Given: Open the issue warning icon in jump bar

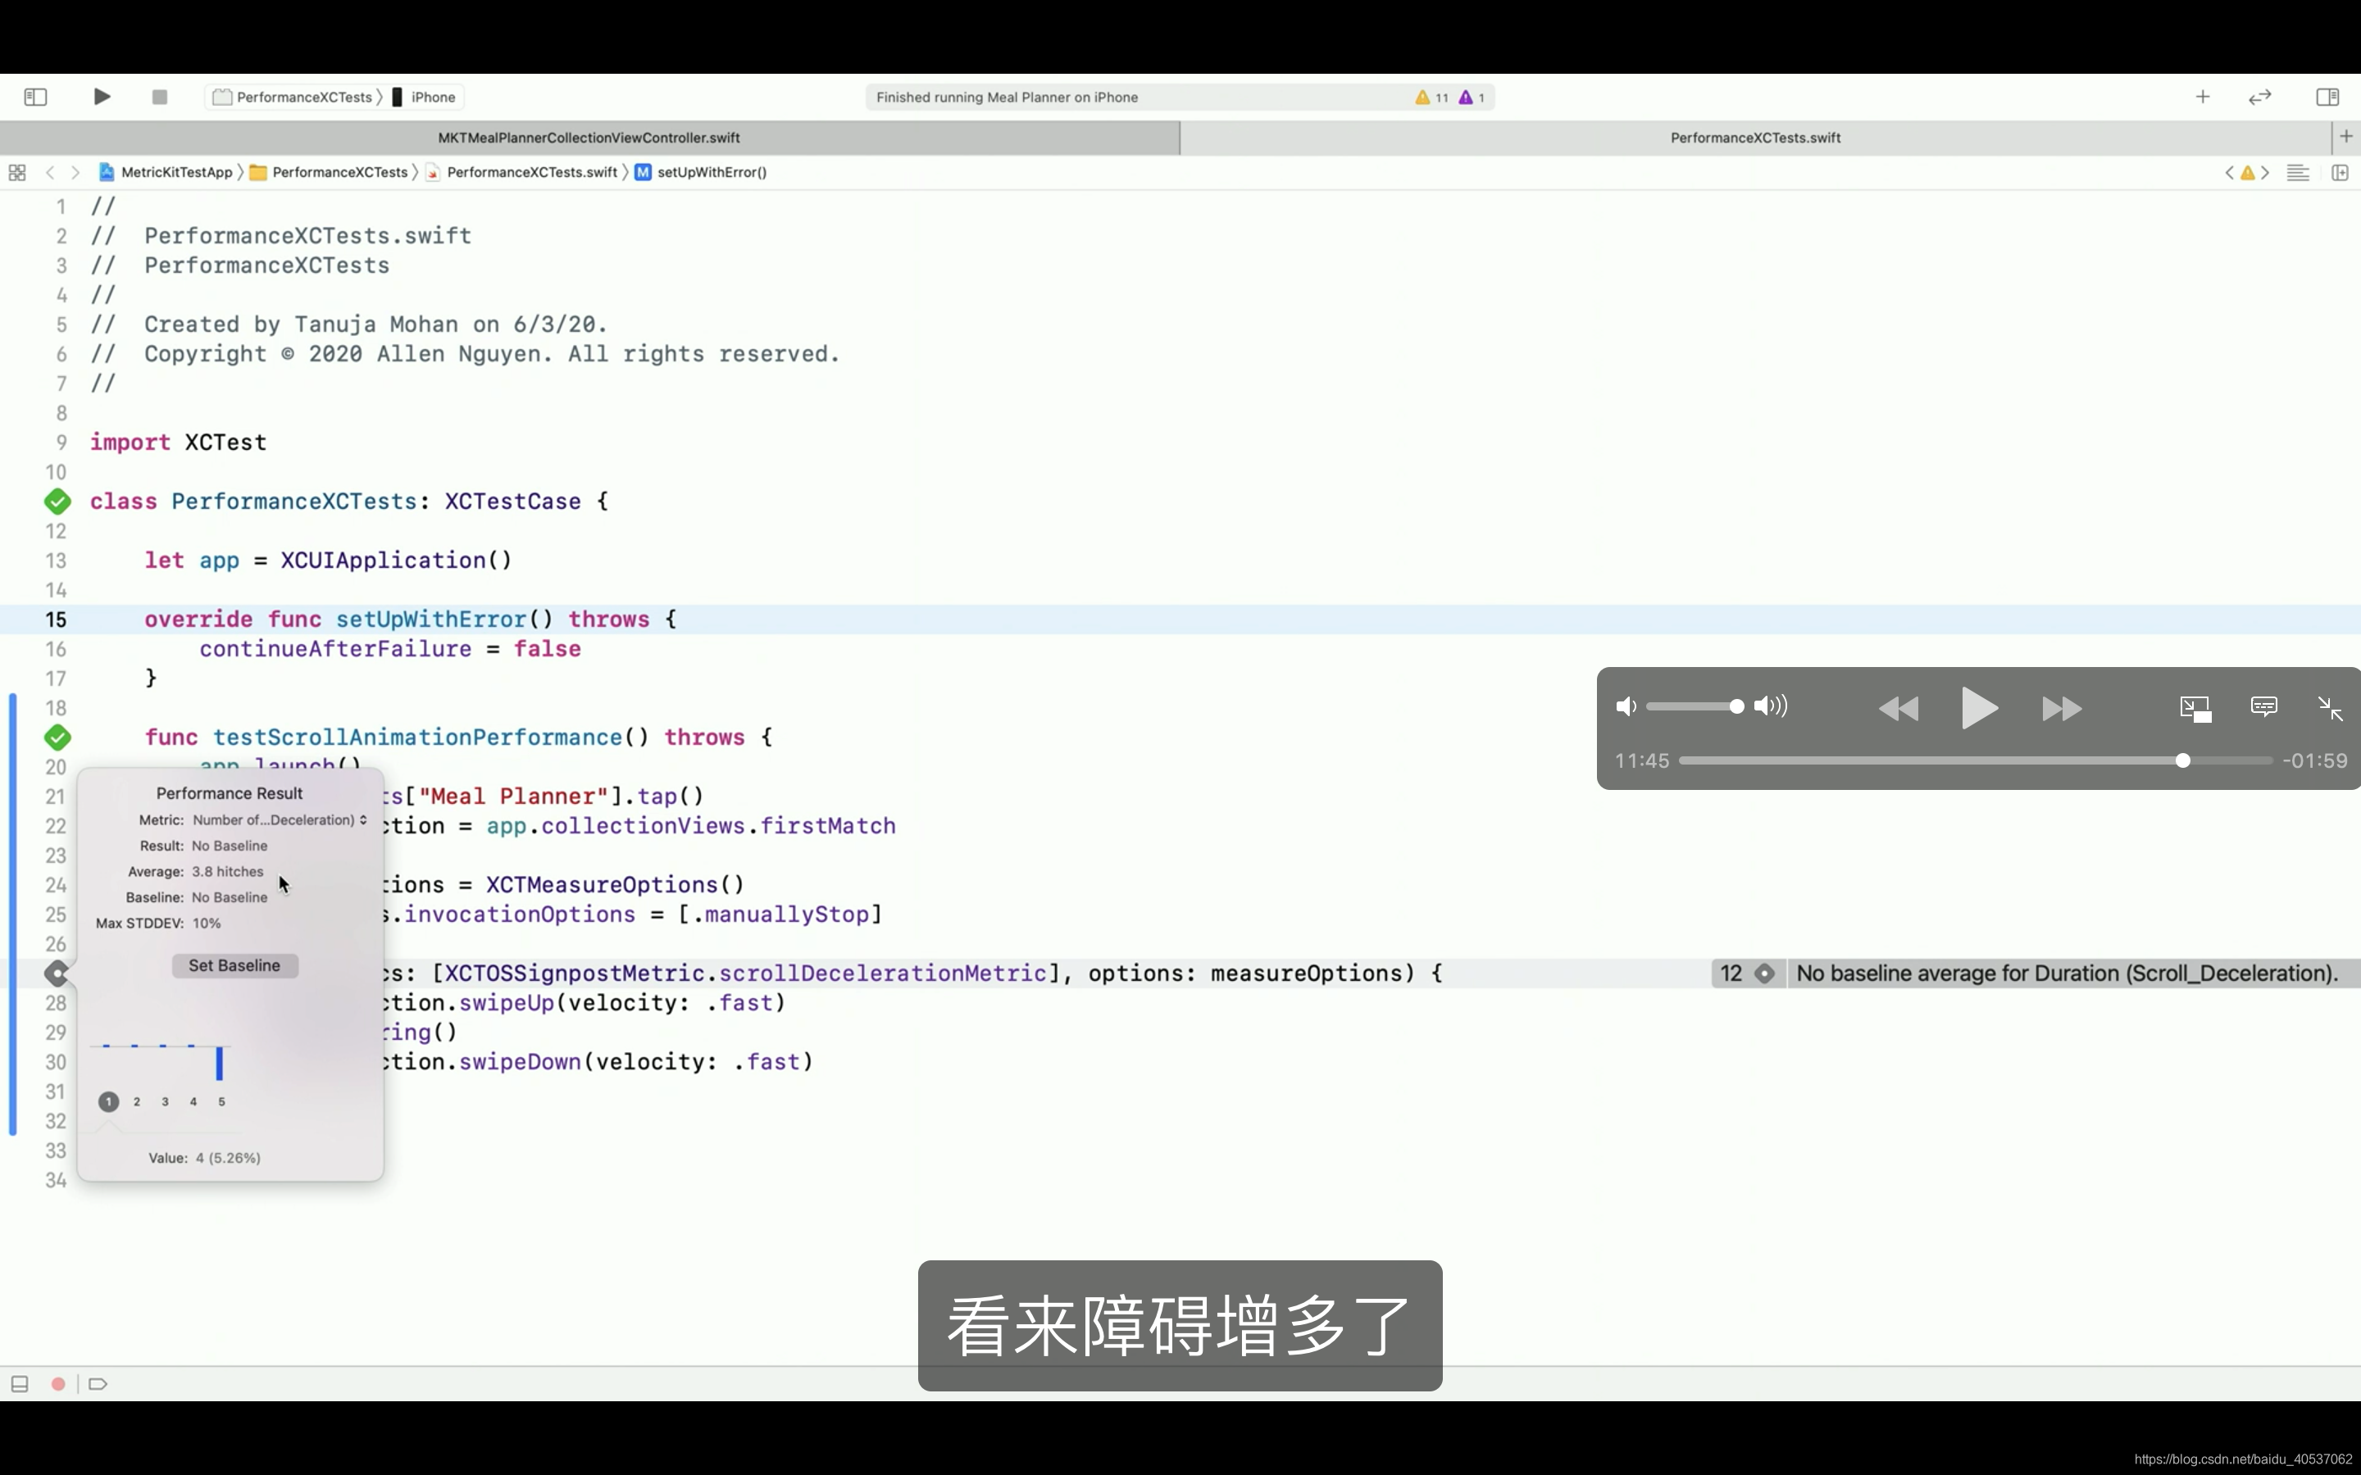Looking at the screenshot, I should 2247,173.
